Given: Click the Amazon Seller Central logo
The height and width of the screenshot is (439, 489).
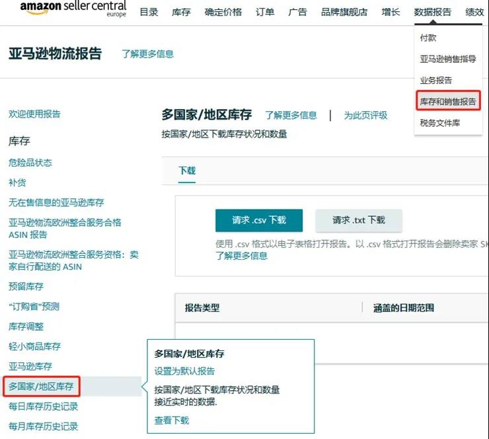Looking at the screenshot, I should tap(73, 9).
